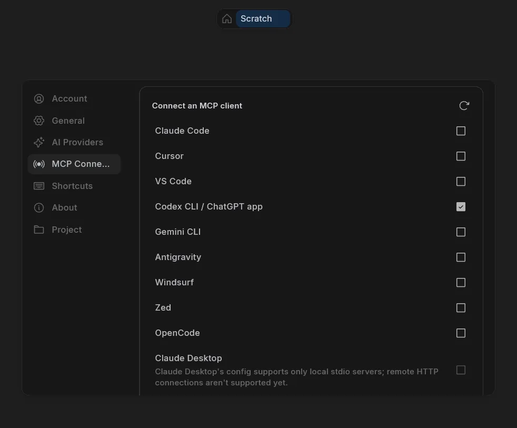Screen dimensions: 517x428
Task: Open the Account settings section
Action: [74, 98]
